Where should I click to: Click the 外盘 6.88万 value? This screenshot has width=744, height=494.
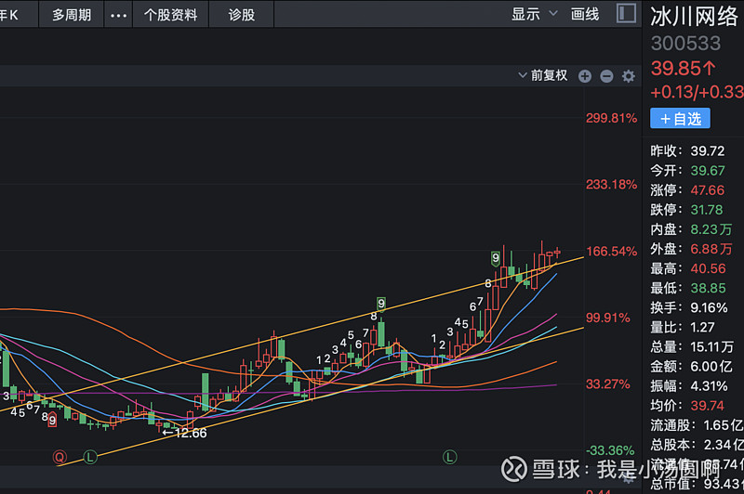coord(711,249)
